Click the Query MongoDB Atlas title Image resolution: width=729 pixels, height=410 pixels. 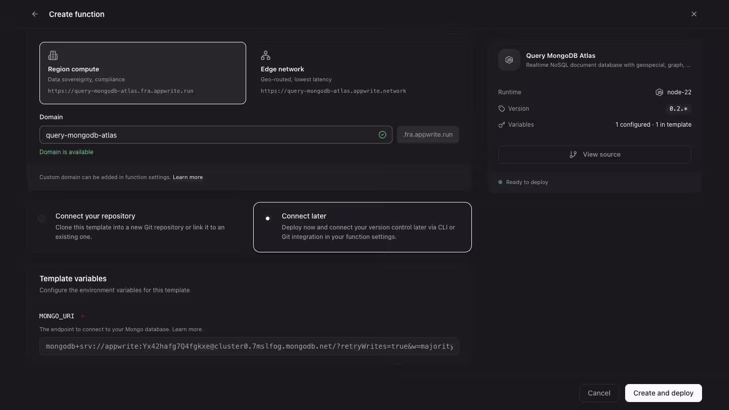[x=561, y=56]
